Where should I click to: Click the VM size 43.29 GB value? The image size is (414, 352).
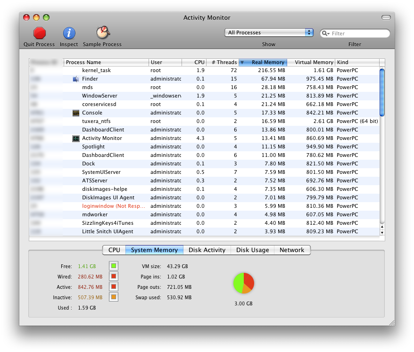[177, 266]
